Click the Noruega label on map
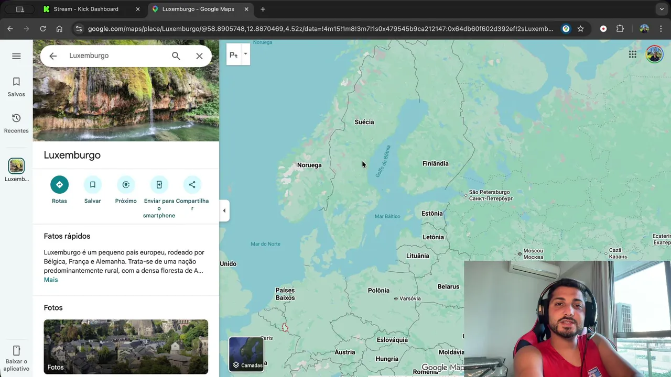 pyautogui.click(x=309, y=165)
